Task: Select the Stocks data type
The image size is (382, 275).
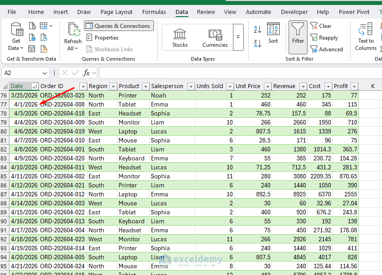Action: point(180,38)
